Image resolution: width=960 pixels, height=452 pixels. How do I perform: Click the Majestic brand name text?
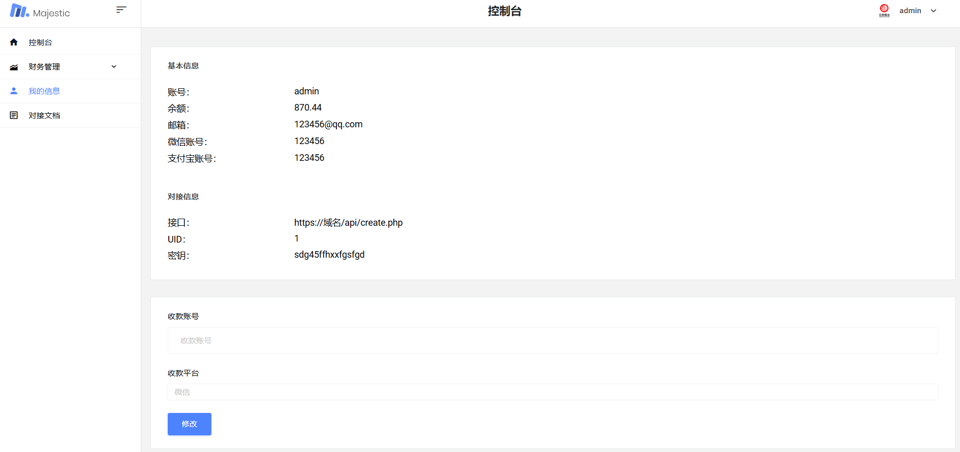click(51, 13)
